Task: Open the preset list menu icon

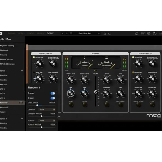Action: (71, 33)
